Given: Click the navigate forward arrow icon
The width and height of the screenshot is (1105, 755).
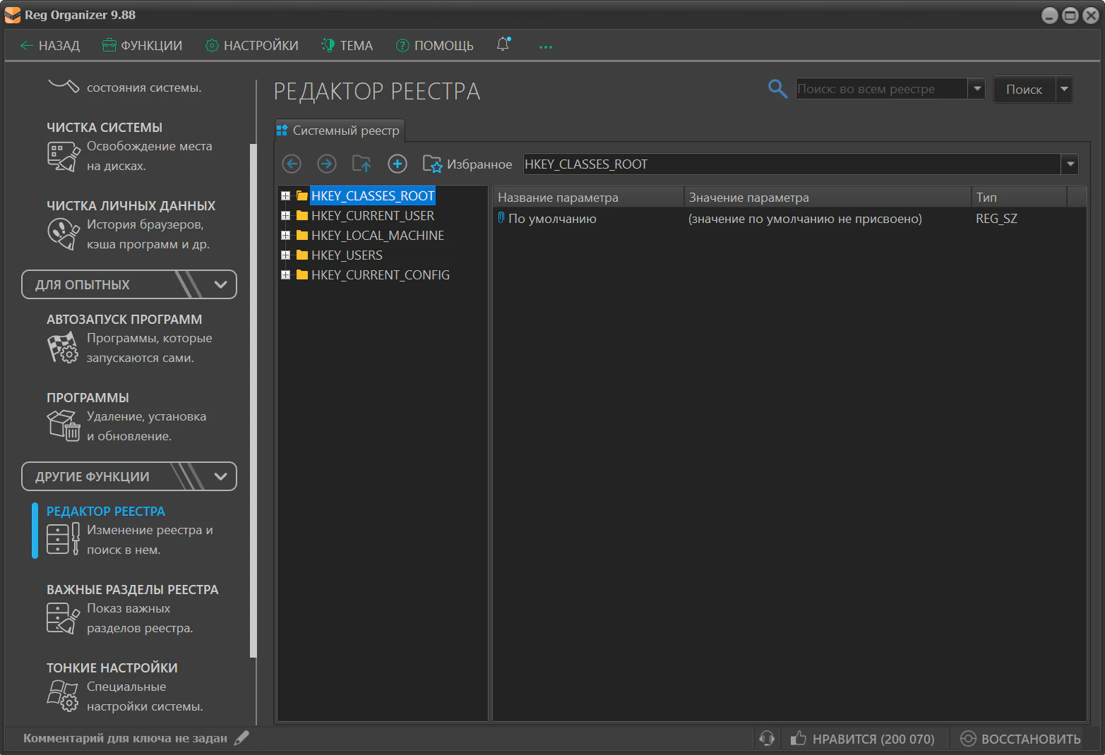Looking at the screenshot, I should pos(326,164).
